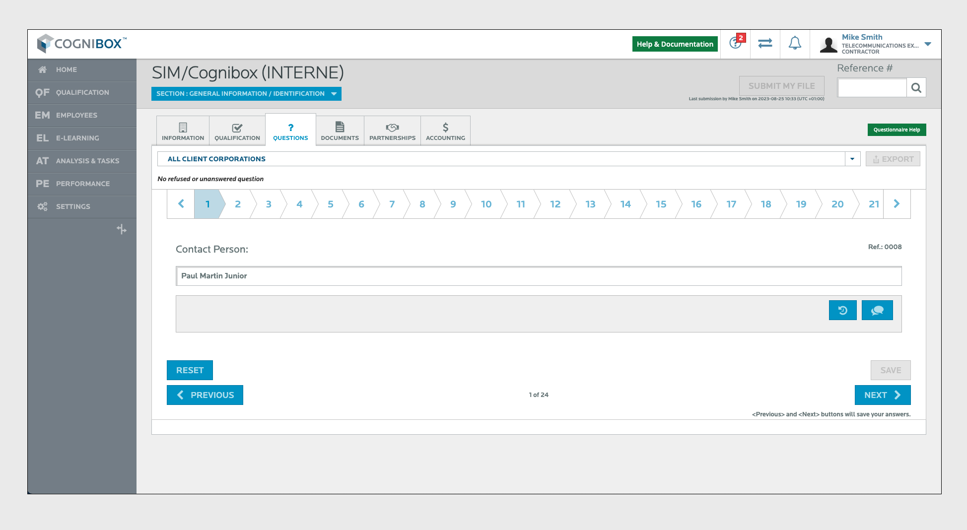Screen dimensions: 967x530
Task: Open the answer history icon button
Action: 842,310
